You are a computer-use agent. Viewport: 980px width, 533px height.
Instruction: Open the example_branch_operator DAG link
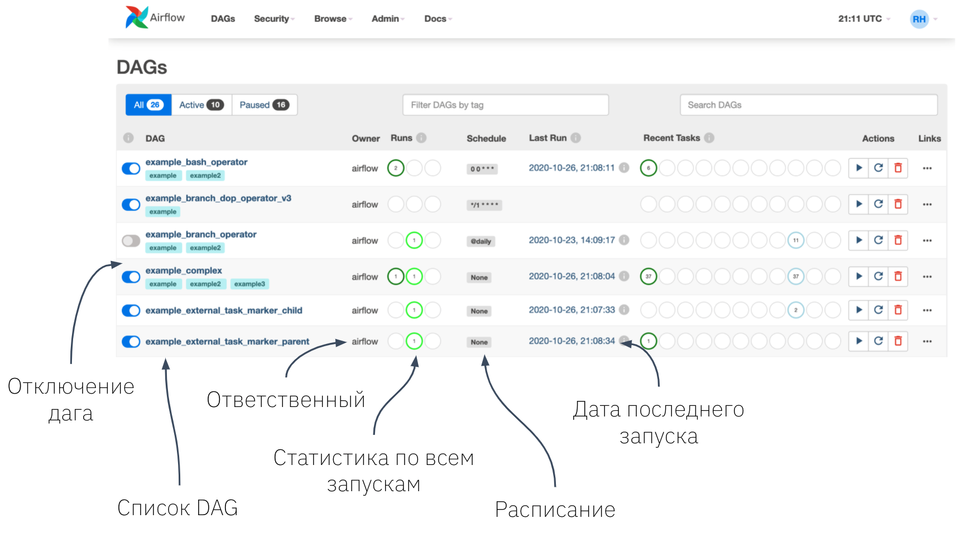201,235
